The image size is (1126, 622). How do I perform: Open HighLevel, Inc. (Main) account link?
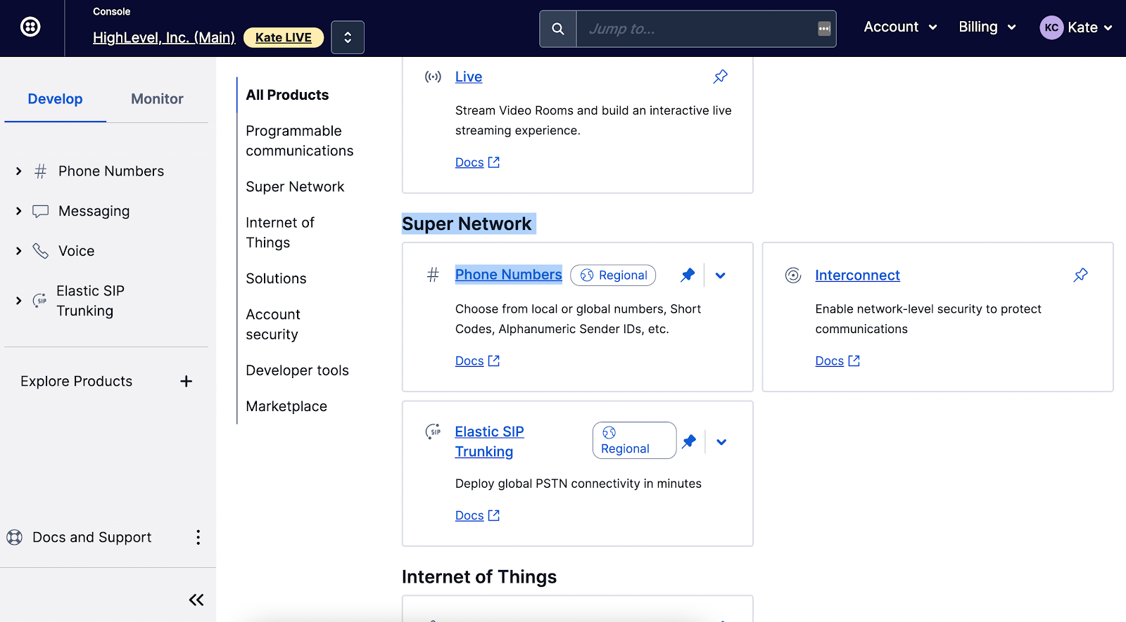[164, 37]
